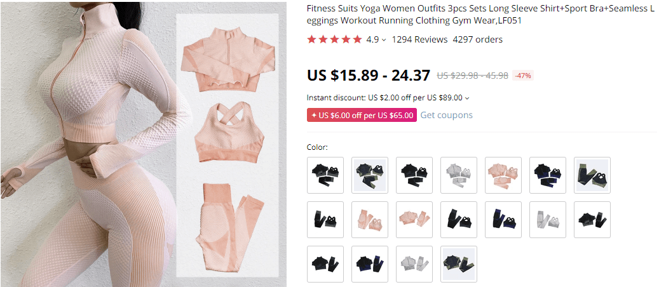Select the blue leggings and bra swatch
Image resolution: width=659 pixels, height=287 pixels.
coord(503,220)
